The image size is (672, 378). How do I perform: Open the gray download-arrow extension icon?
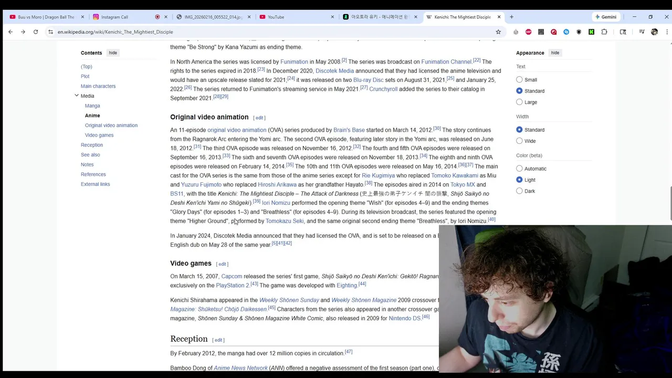(x=516, y=32)
